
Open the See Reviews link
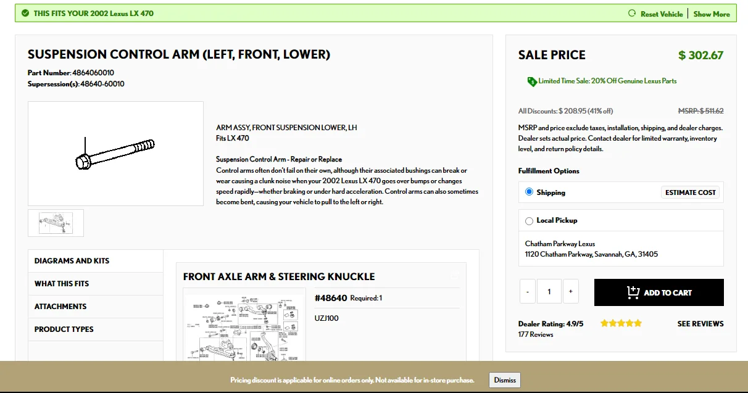[x=700, y=324]
